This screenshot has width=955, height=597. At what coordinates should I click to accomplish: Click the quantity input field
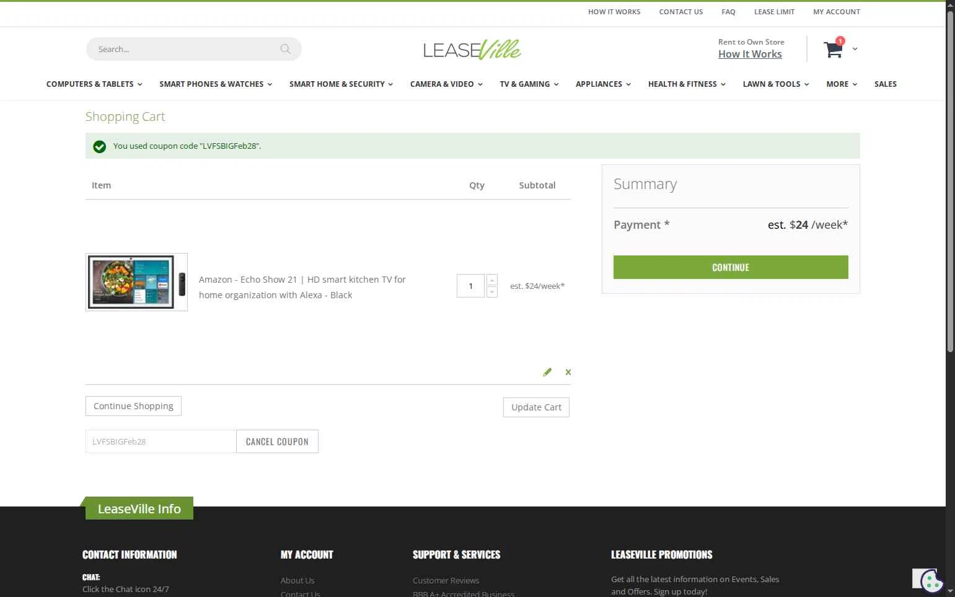click(470, 286)
